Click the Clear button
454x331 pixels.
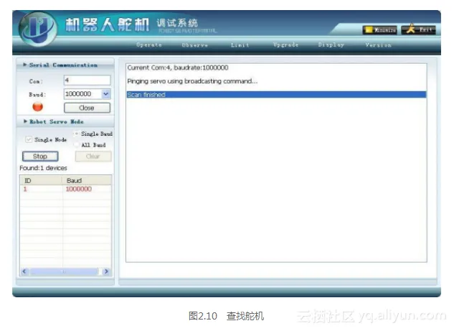point(93,157)
